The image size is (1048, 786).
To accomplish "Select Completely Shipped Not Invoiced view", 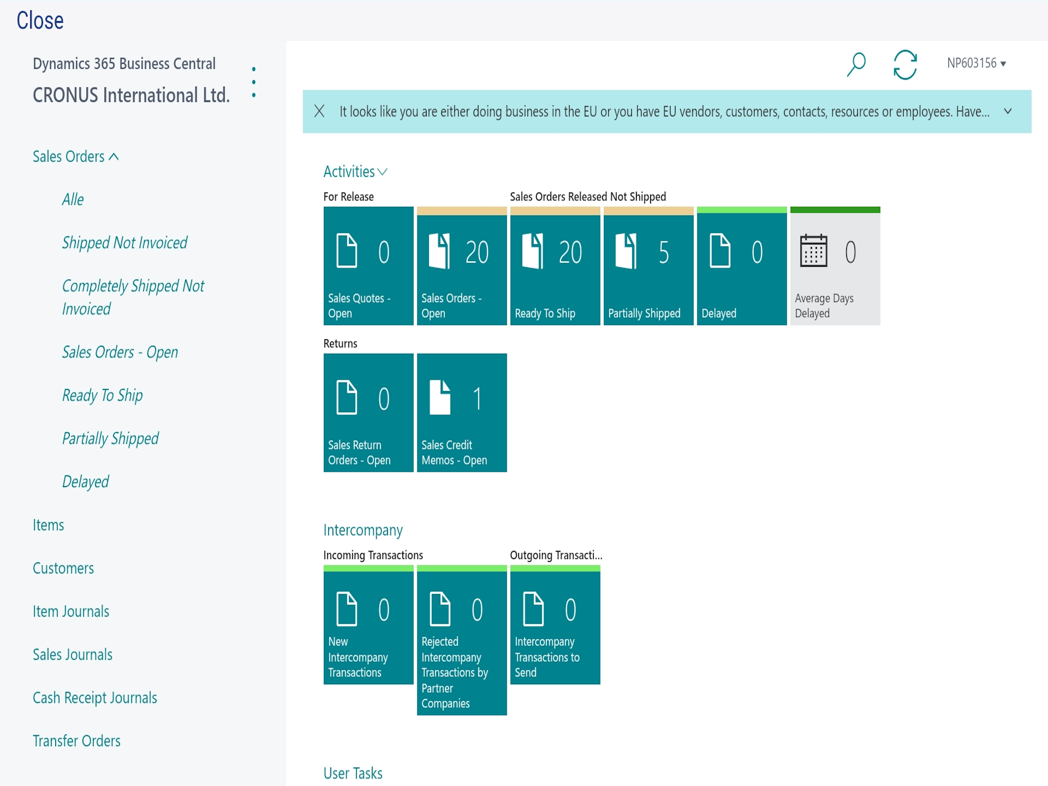I will tap(133, 297).
